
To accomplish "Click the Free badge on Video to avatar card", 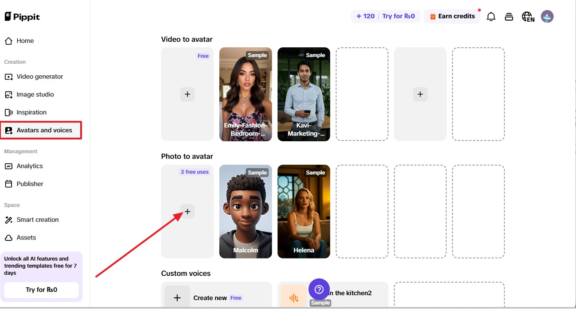I will (x=203, y=56).
